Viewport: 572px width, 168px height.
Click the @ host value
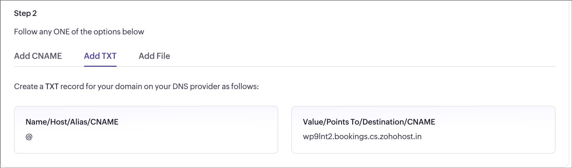[29, 137]
